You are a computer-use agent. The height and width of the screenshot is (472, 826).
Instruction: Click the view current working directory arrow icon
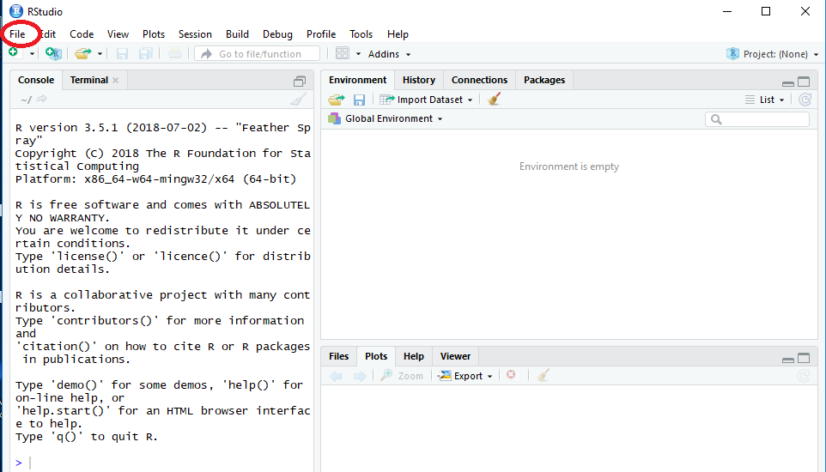click(41, 99)
